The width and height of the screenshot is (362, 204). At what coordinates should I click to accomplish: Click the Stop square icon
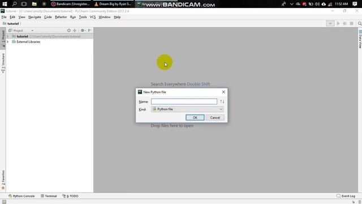click(x=352, y=24)
